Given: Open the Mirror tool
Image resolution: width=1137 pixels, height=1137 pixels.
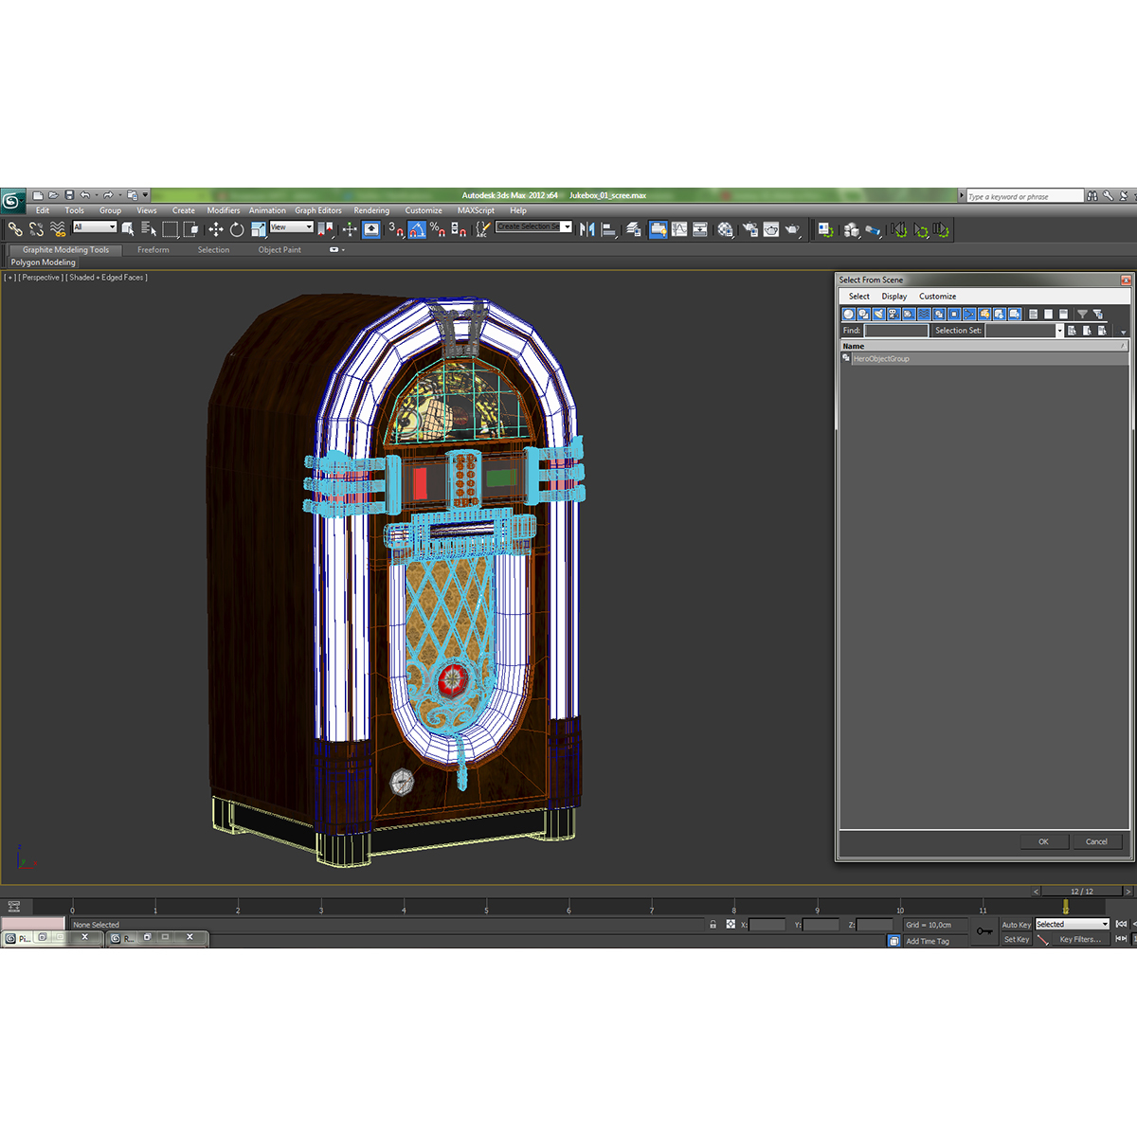Looking at the screenshot, I should click(x=586, y=228).
